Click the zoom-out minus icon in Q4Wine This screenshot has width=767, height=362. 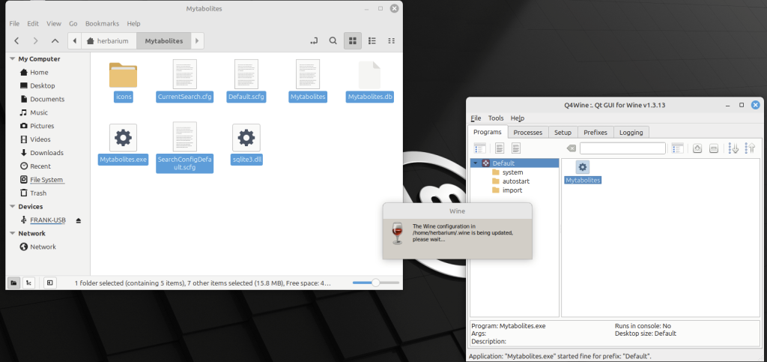pyautogui.click(x=714, y=148)
